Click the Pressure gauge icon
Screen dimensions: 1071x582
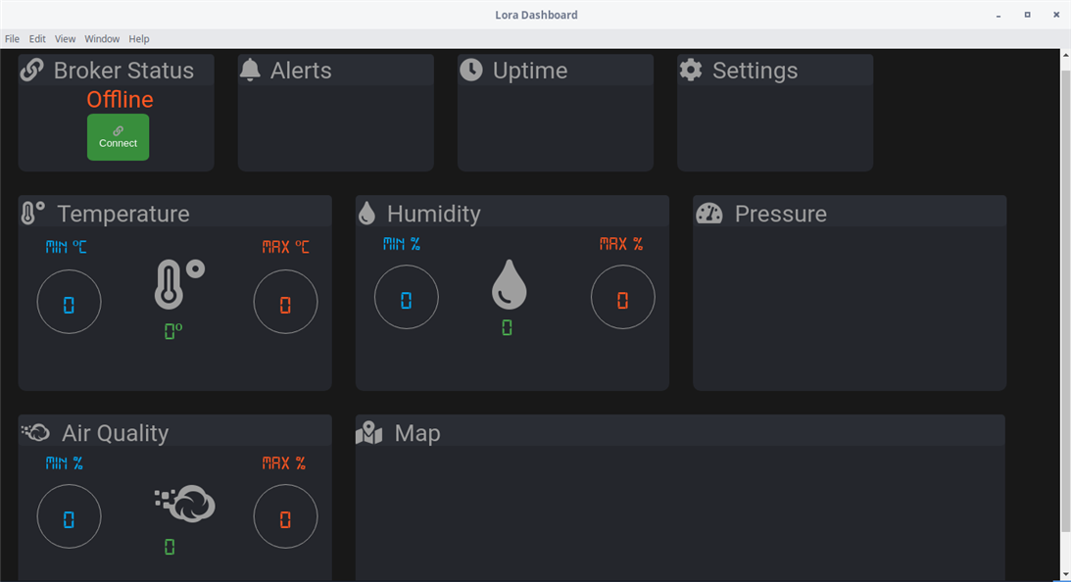[709, 214]
